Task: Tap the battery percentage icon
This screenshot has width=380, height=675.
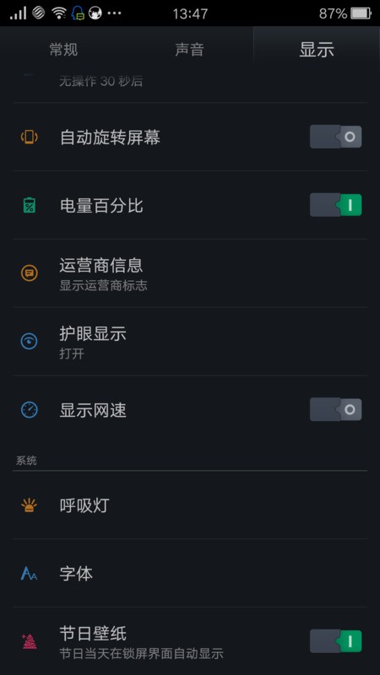Action: pos(30,205)
